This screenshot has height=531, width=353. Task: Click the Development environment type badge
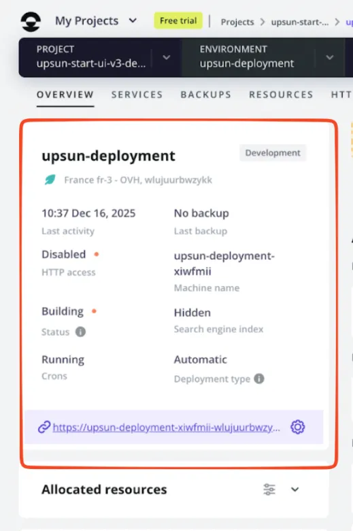click(x=273, y=152)
